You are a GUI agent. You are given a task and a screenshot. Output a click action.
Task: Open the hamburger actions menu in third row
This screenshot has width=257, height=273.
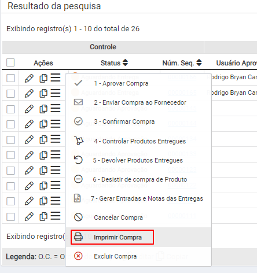point(56,108)
